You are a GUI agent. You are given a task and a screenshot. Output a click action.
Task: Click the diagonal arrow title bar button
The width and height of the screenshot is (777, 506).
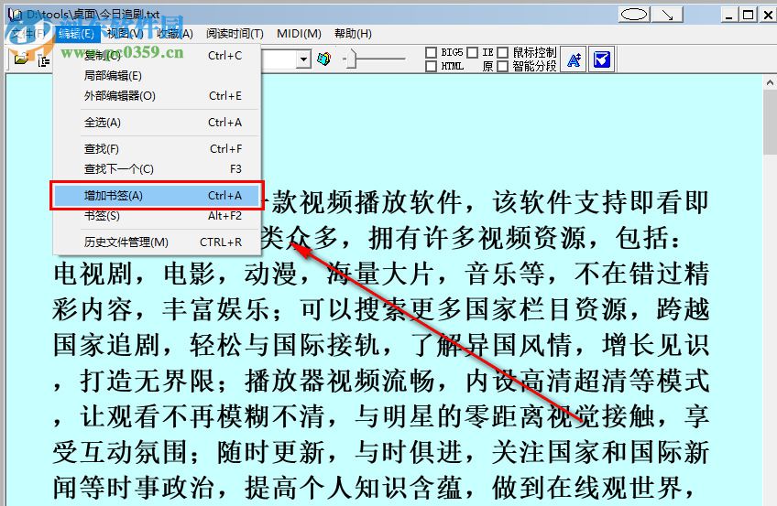tap(667, 15)
